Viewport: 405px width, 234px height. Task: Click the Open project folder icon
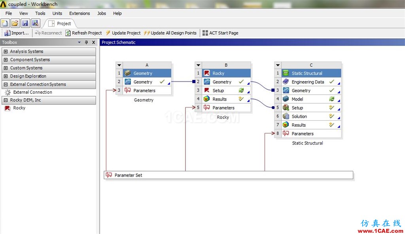[15, 23]
